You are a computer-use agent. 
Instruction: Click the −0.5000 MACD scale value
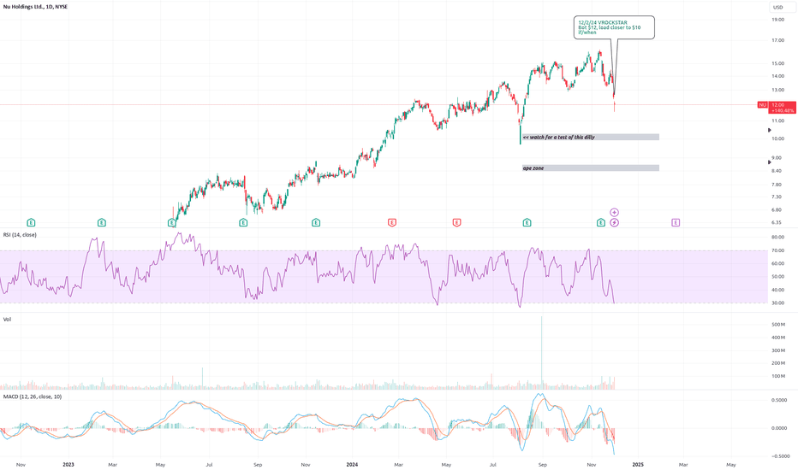point(779,456)
